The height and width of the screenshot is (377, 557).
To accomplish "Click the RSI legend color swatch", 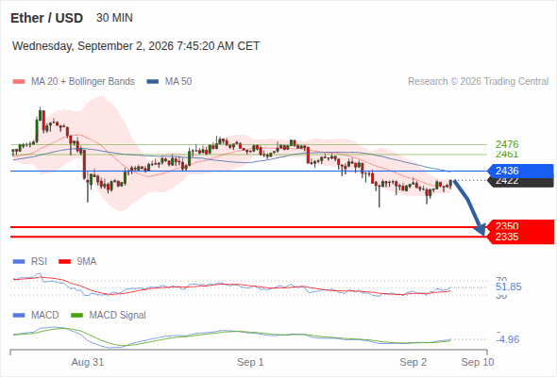I will 19,262.
